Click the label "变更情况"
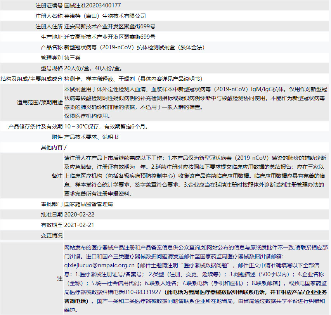The height and width of the screenshot is (315, 331). (52, 235)
